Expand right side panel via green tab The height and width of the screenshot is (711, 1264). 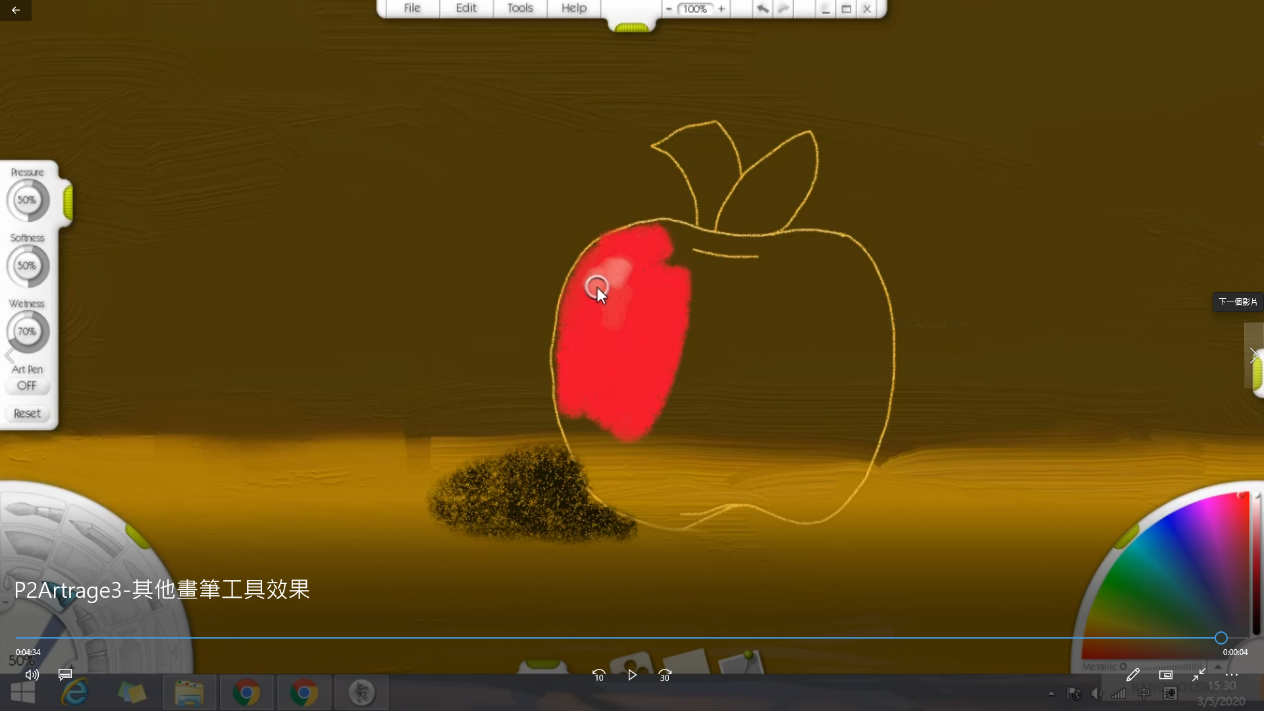click(x=1257, y=374)
